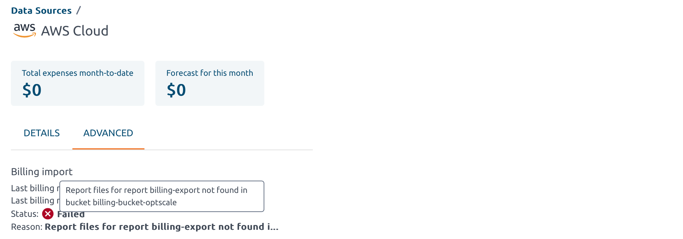
Task: Click the Billing import section heading
Action: point(42,172)
